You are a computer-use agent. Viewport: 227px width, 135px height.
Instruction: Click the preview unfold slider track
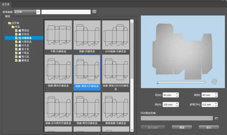click(x=181, y=82)
